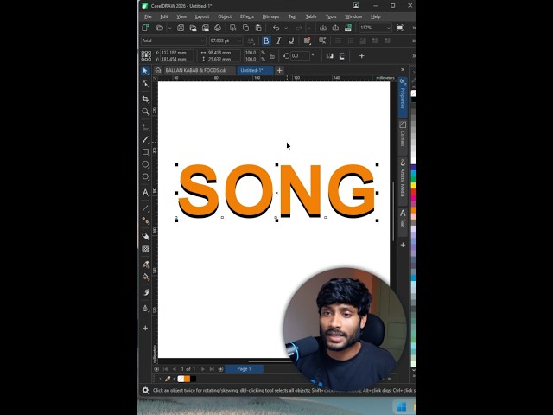Click the orange fill swatch in document palette
The width and height of the screenshot is (553, 415).
(x=187, y=379)
